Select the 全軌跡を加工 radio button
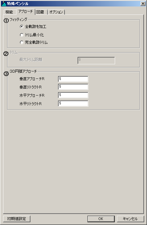This screenshot has height=225, width=147. (22, 27)
